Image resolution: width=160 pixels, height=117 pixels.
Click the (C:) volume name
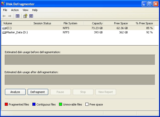click(x=9, y=28)
